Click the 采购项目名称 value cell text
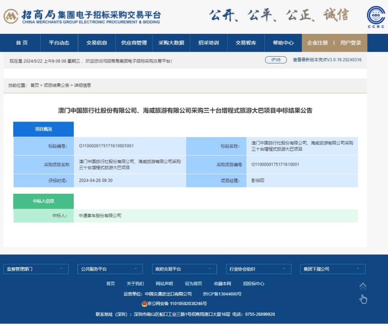 click(x=129, y=164)
